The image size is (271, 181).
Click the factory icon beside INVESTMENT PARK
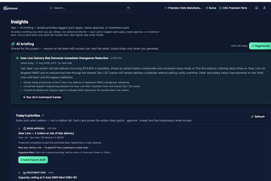pos(25,173)
